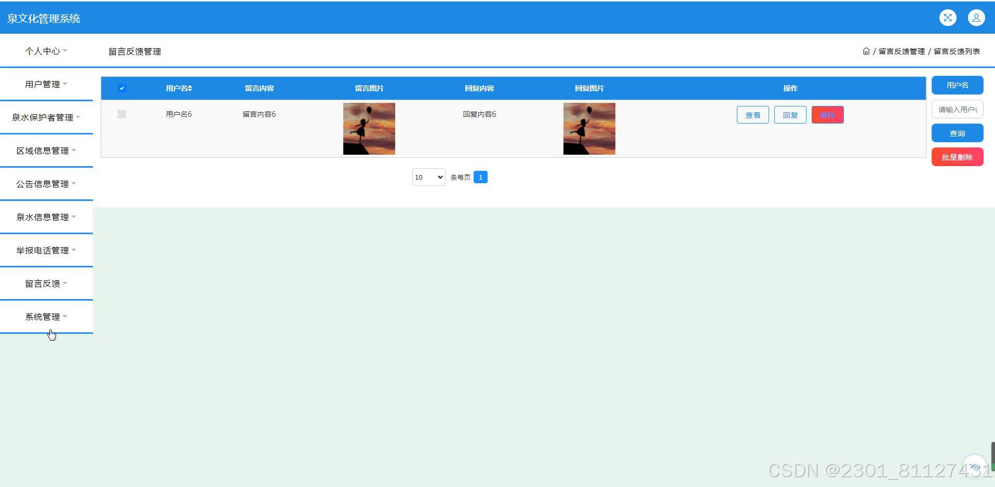
Task: Sort by 用户名 column sort arrows
Action: pos(190,88)
